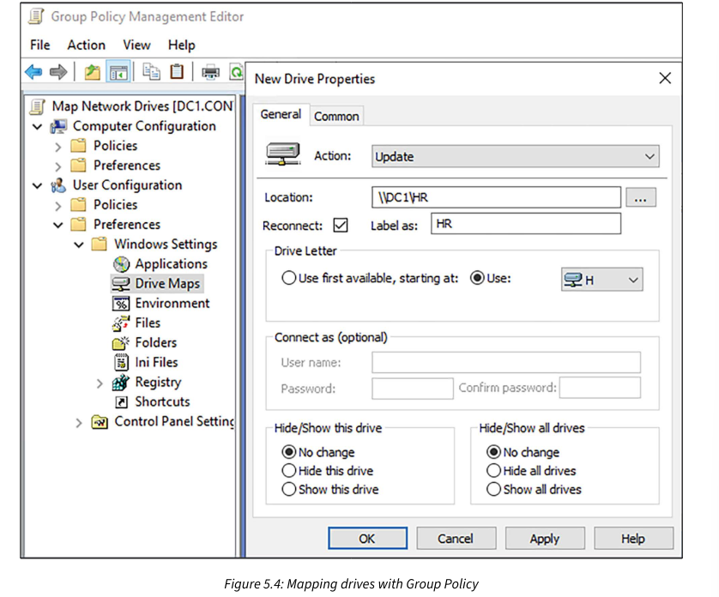The height and width of the screenshot is (597, 719).
Task: Click the OK button
Action: click(367, 539)
